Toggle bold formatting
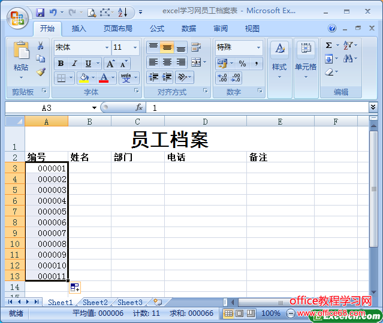The height and width of the screenshot is (323, 383). pyautogui.click(x=61, y=64)
